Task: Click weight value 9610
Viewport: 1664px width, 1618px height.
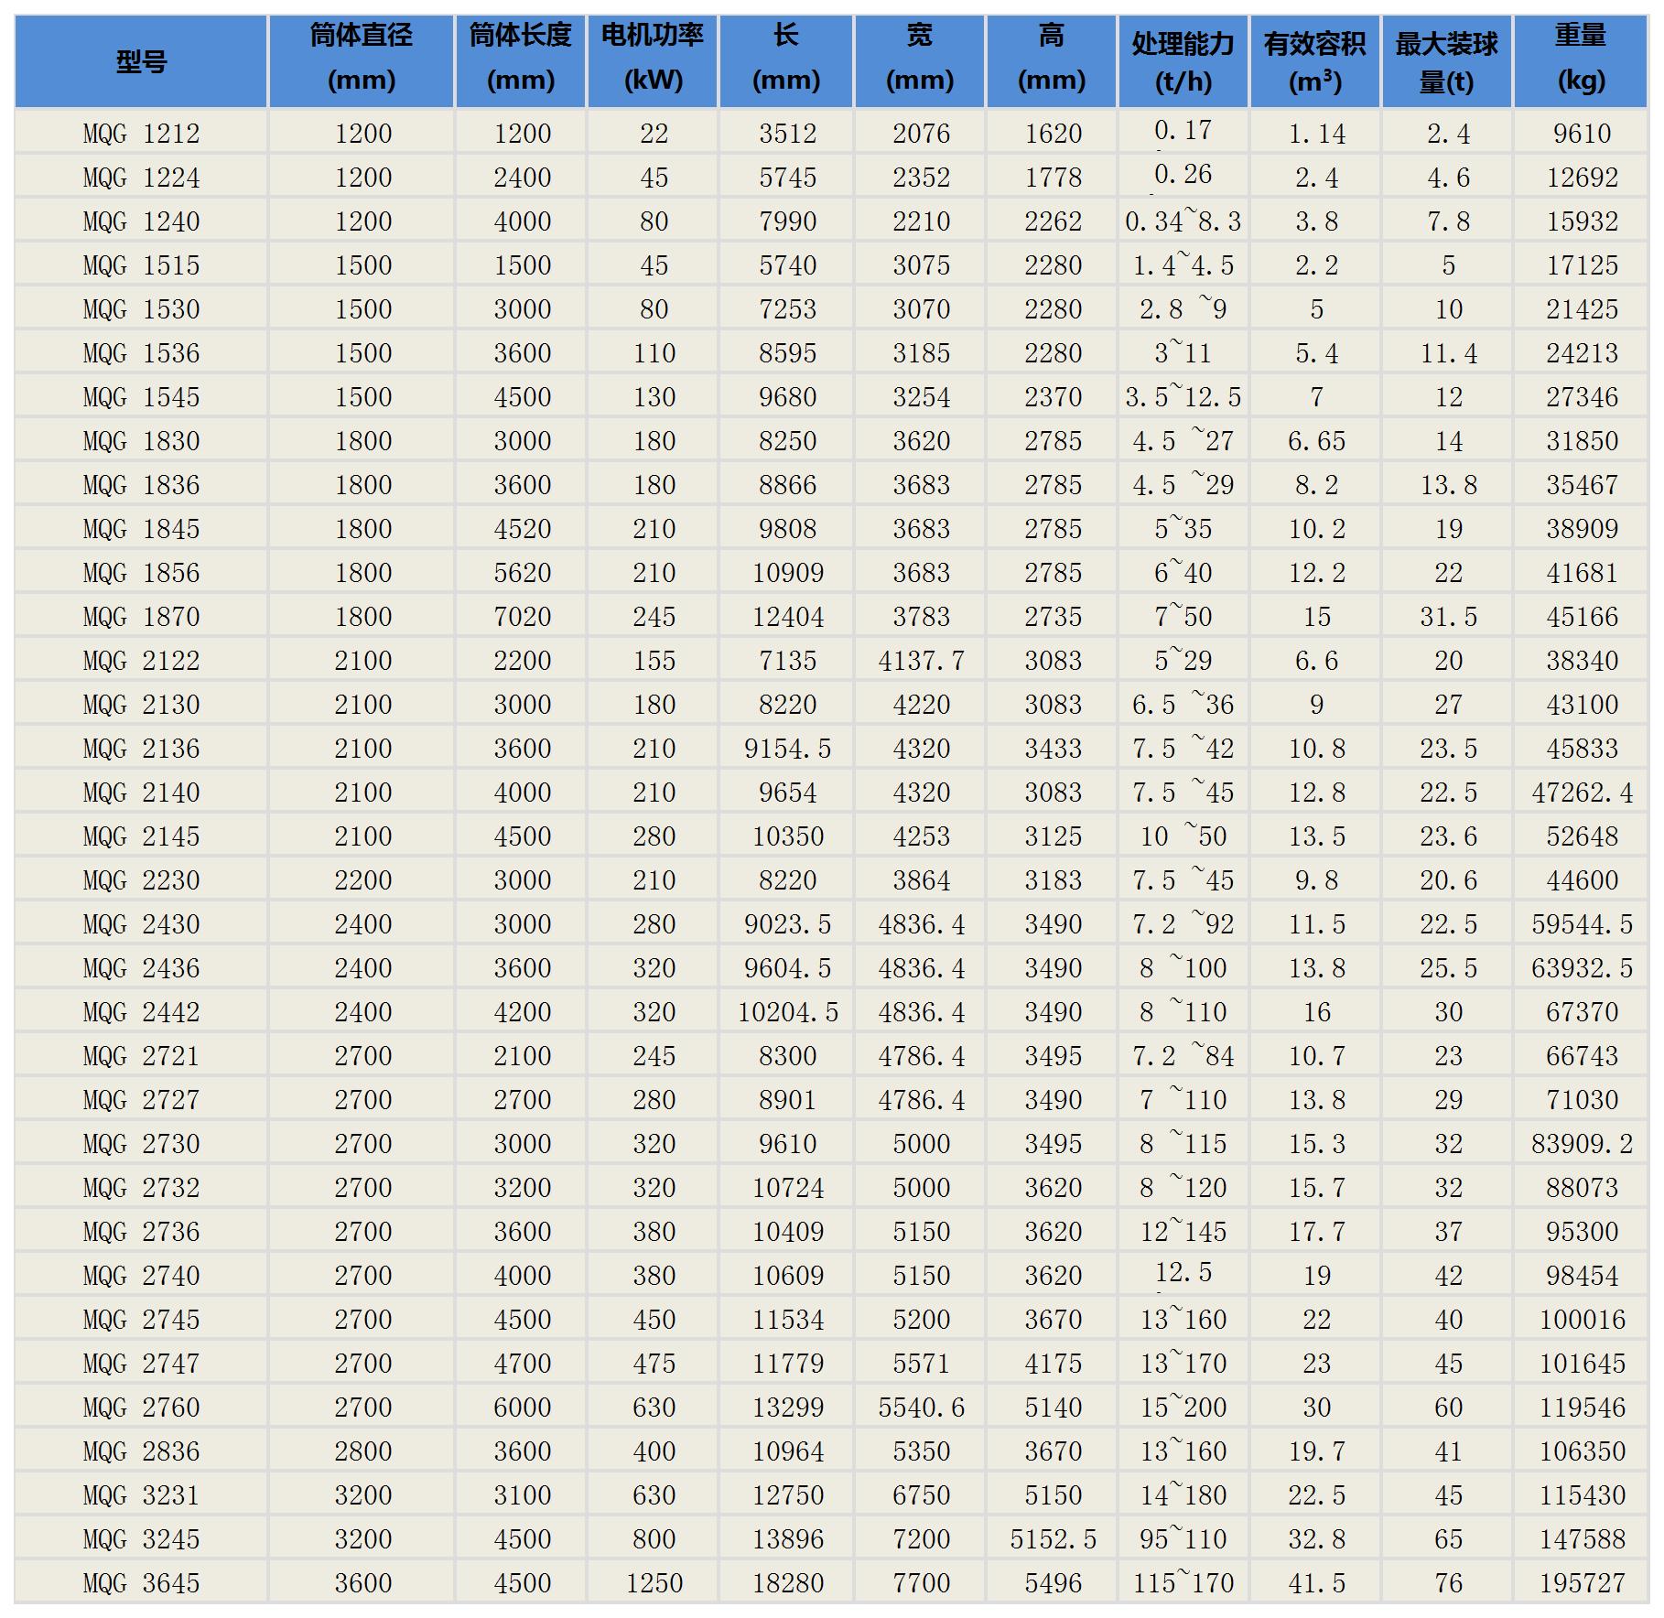Action: pos(1582,134)
